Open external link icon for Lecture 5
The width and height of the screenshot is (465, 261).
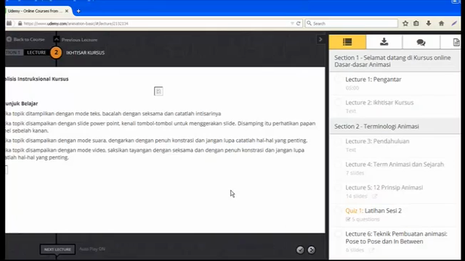pos(375,196)
